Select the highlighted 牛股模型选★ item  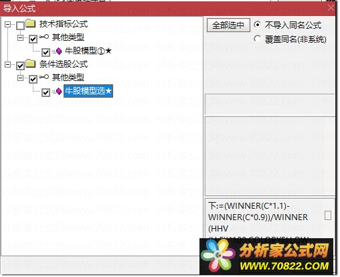(88, 91)
